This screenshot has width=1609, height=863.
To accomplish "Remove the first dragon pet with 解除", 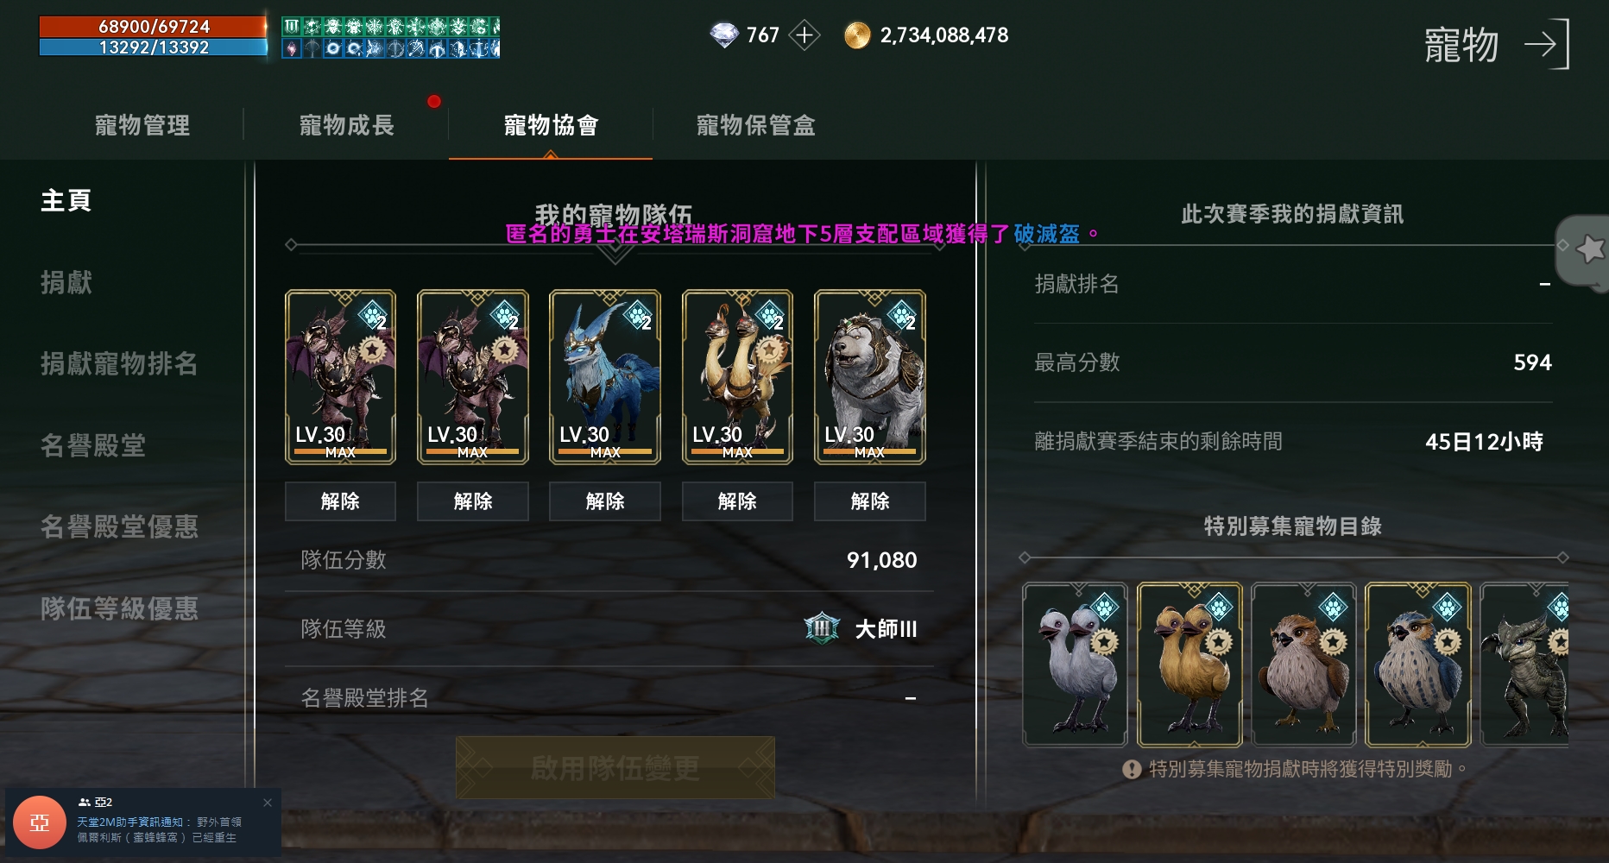I will pos(340,501).
